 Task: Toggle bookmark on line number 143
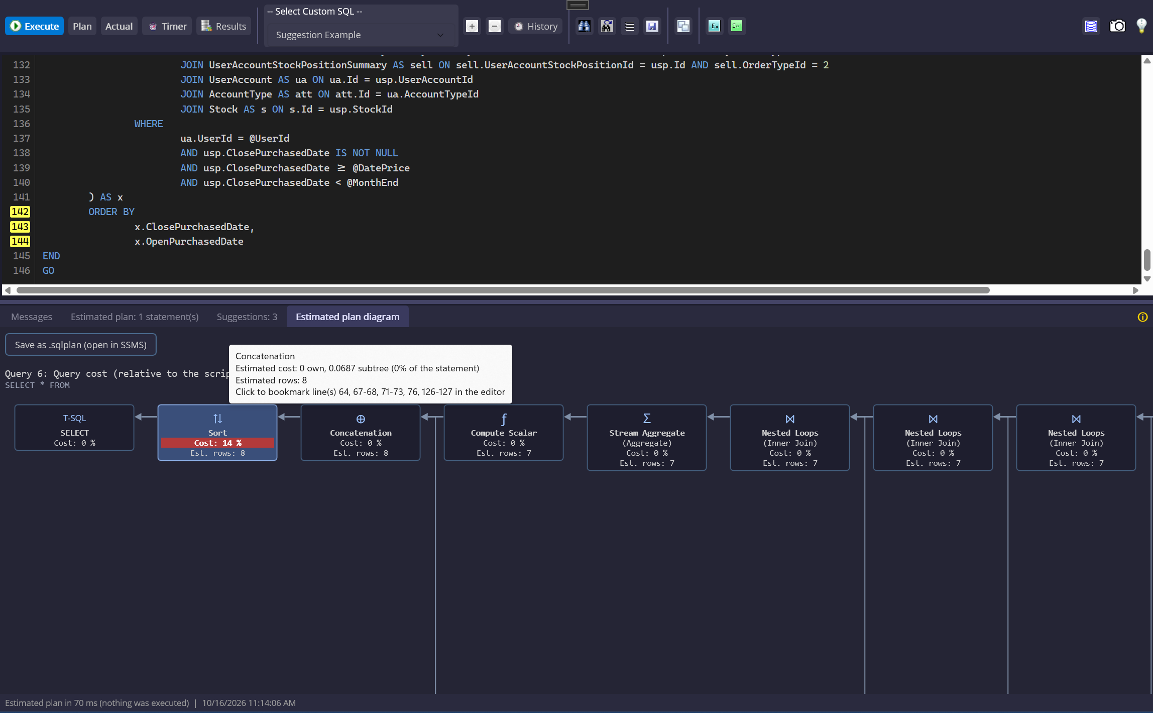point(20,227)
